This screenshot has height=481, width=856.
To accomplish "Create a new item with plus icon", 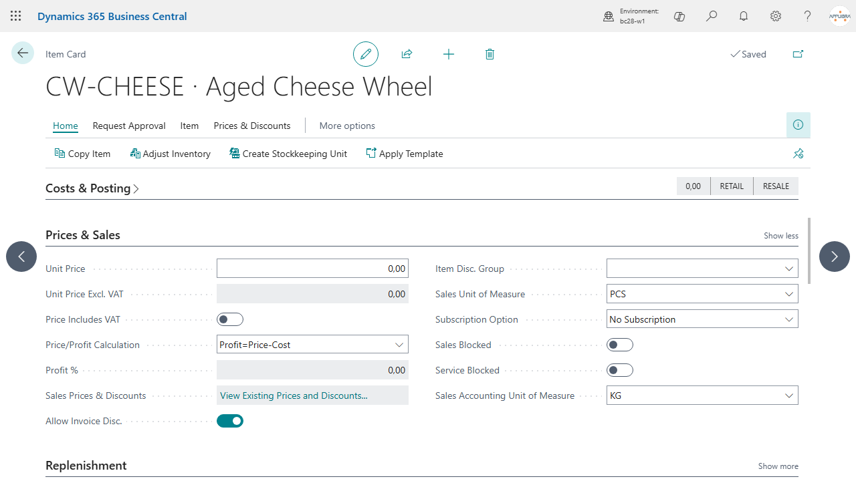I will tap(449, 54).
